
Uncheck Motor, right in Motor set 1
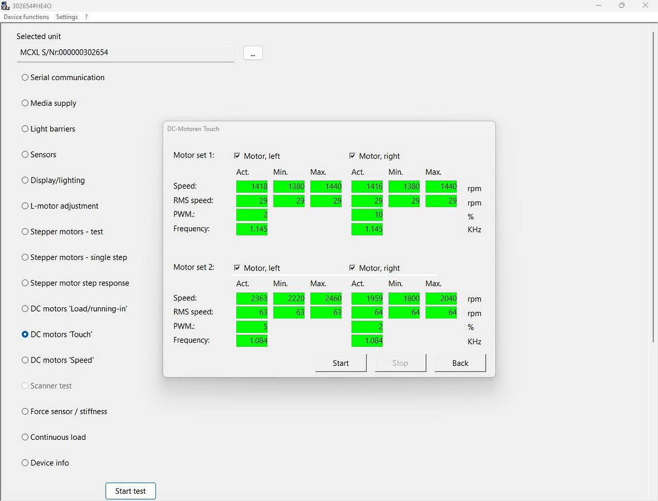352,156
